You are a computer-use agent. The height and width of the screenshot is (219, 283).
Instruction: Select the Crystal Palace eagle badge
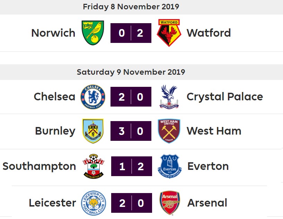pos(169,97)
